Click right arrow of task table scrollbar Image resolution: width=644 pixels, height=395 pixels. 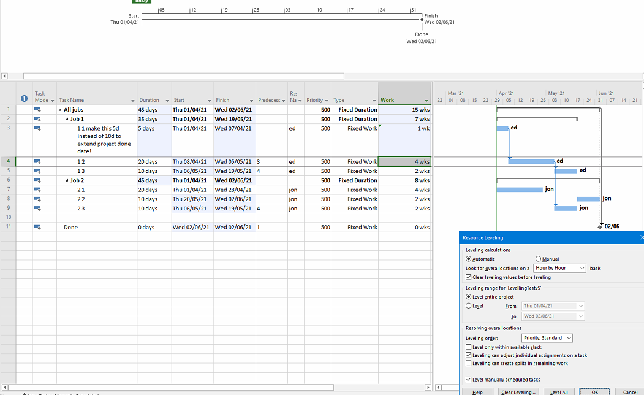(x=428, y=387)
